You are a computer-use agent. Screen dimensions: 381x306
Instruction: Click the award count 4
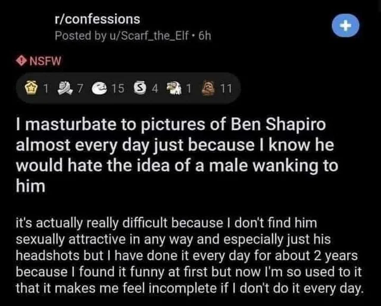point(154,89)
